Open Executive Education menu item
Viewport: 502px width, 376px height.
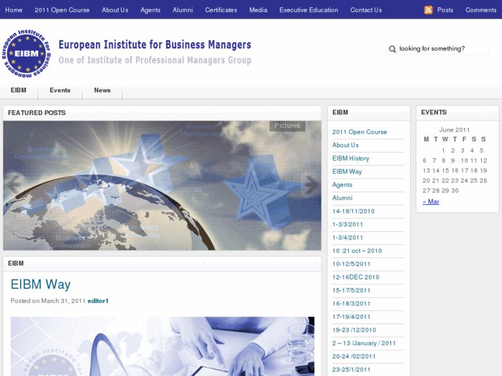click(x=309, y=10)
